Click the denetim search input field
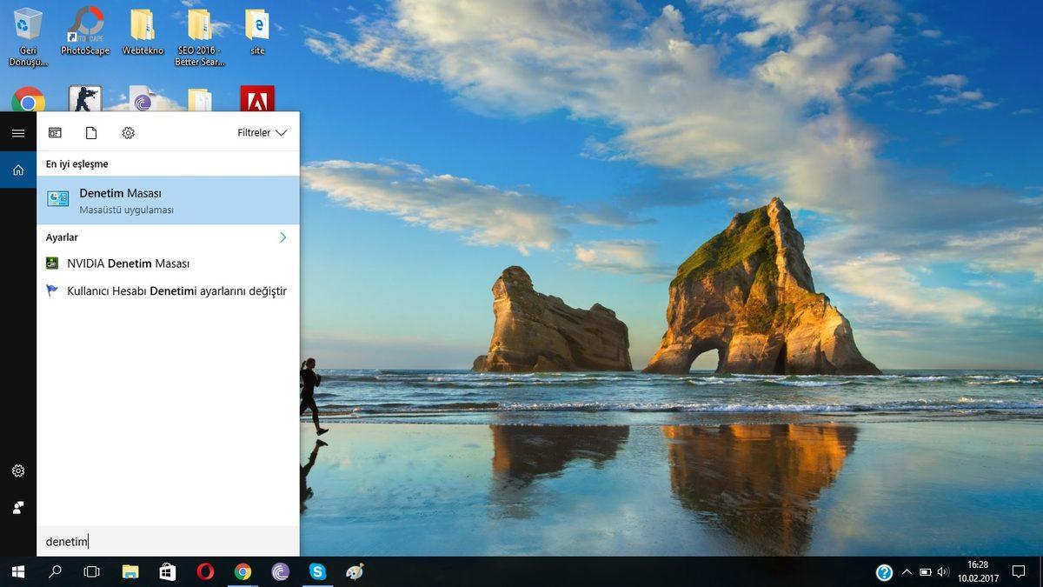The image size is (1043, 587). coord(130,541)
